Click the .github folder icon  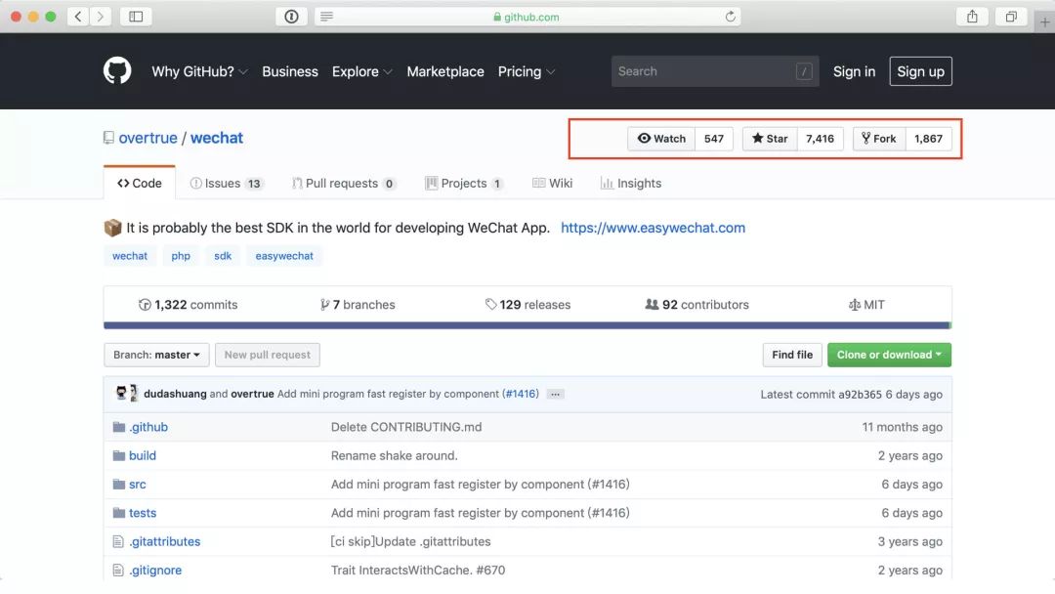119,427
